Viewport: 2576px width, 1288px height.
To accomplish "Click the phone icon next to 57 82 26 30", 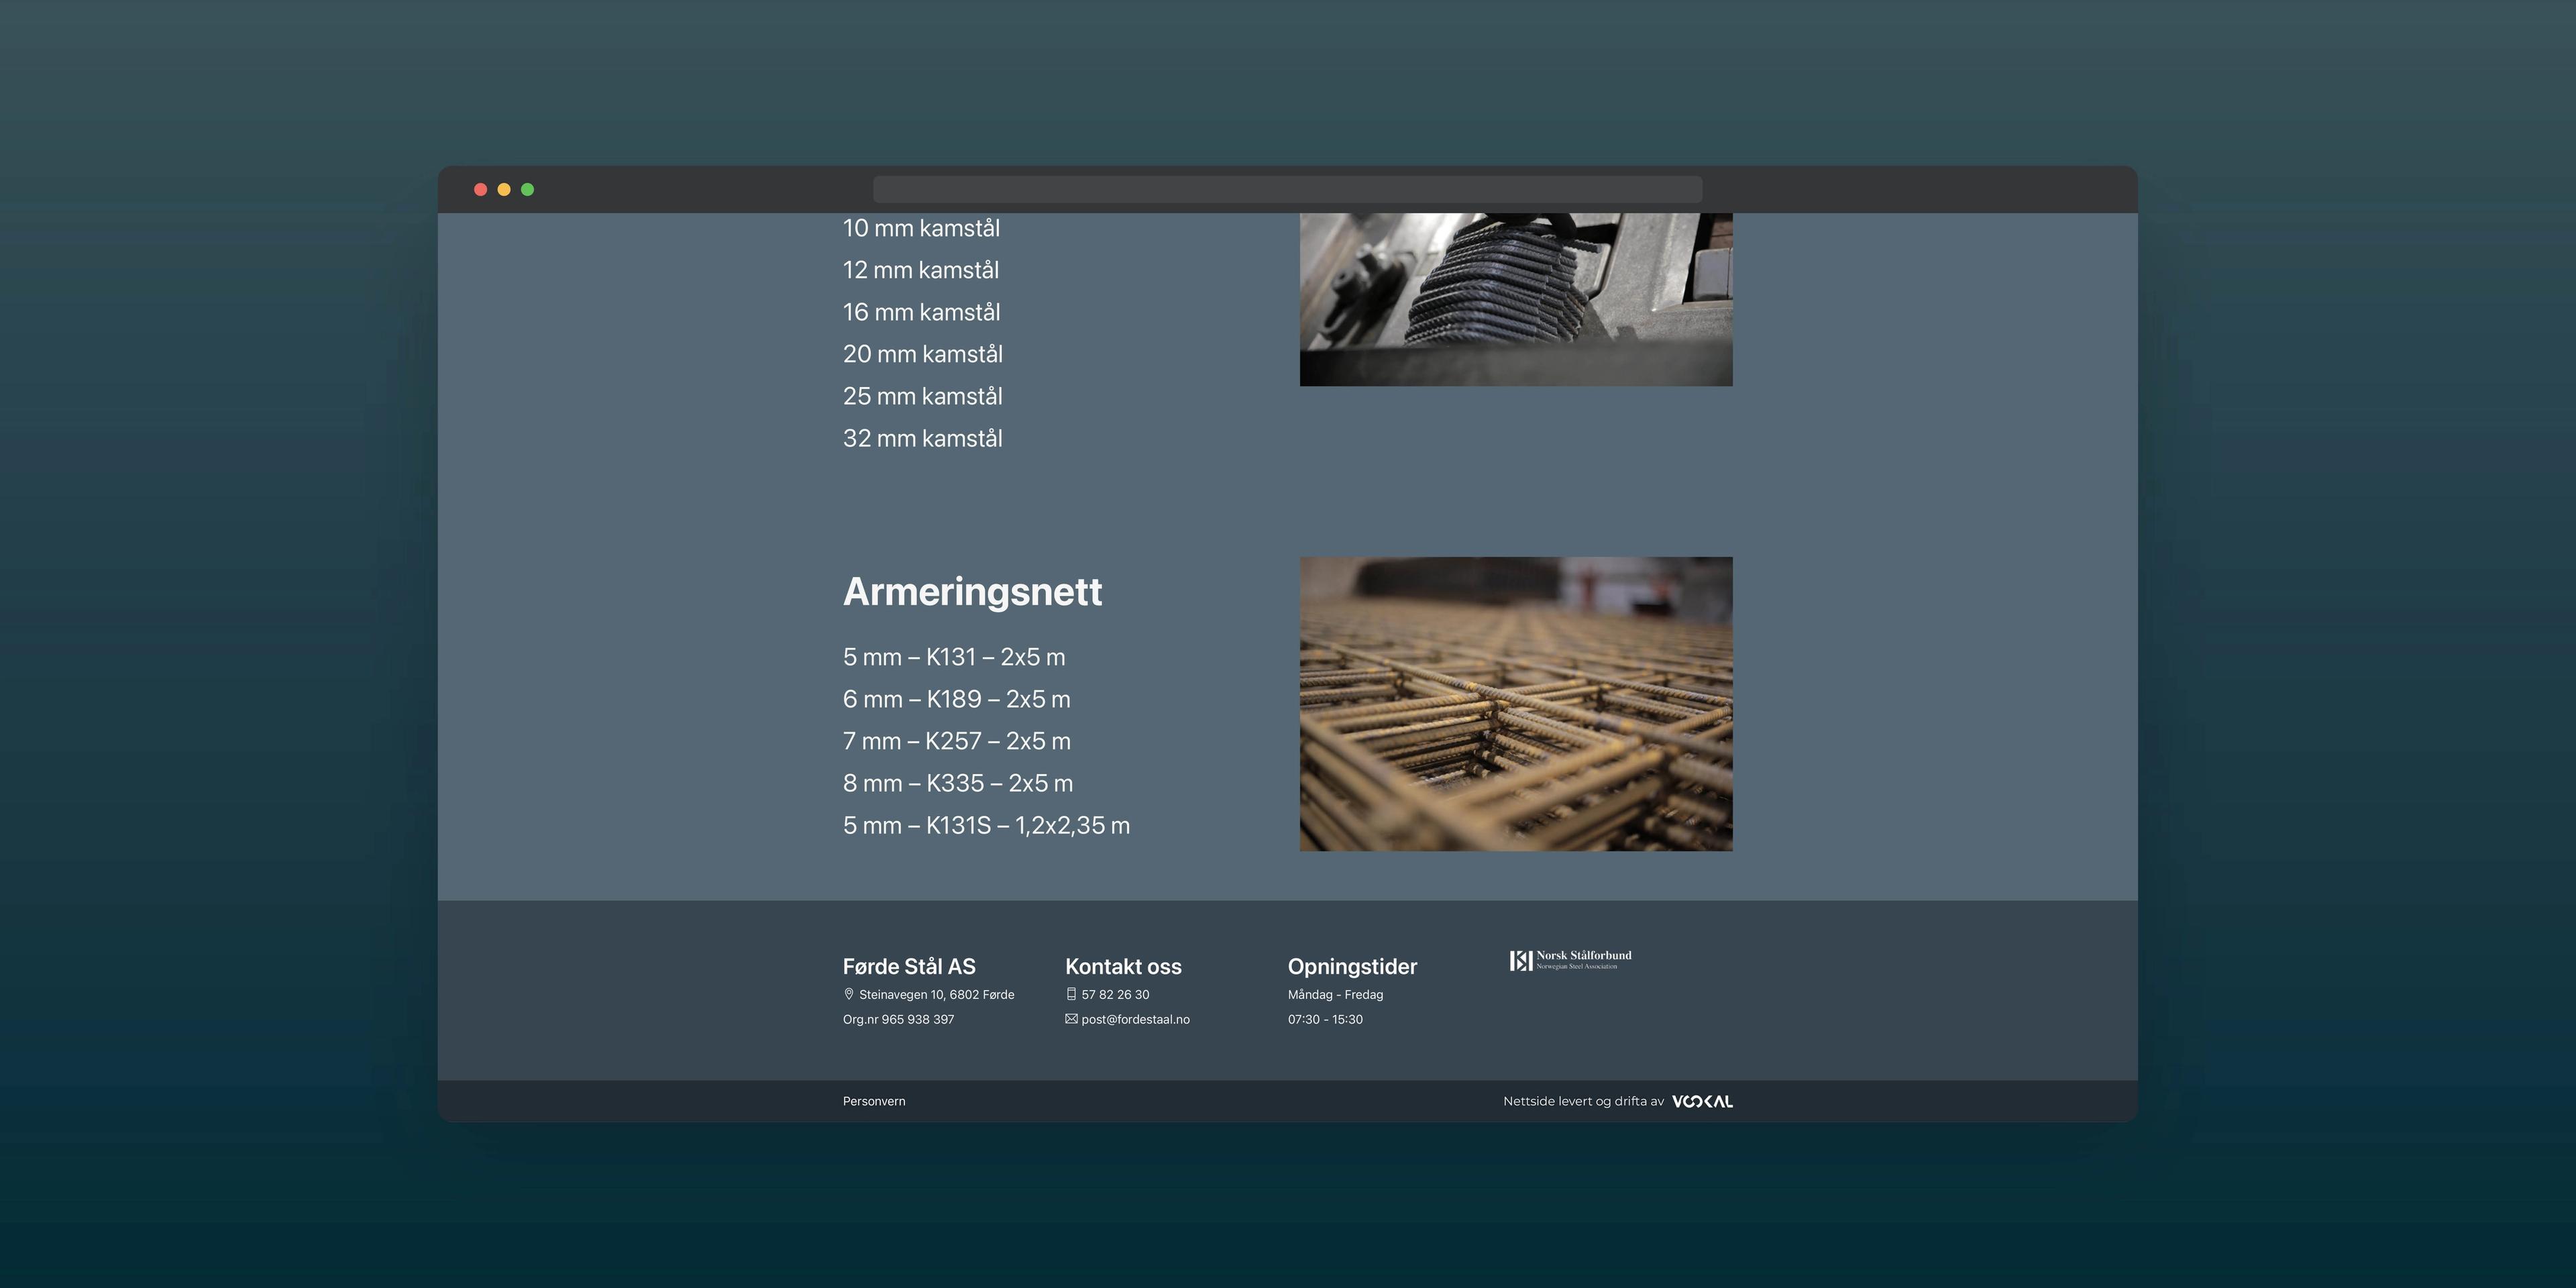I will point(1071,994).
